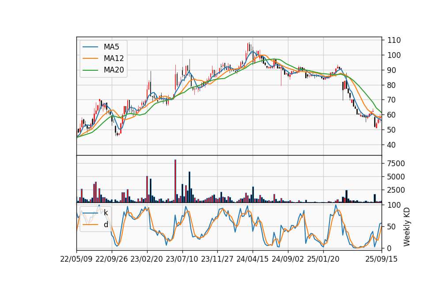Click the 0 label on KD axis

(390, 248)
